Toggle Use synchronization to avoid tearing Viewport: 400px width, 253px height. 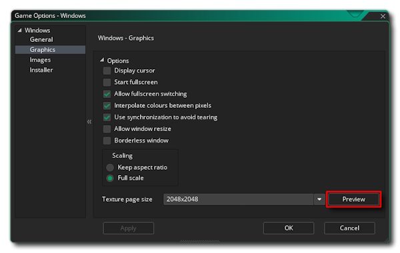pyautogui.click(x=107, y=117)
